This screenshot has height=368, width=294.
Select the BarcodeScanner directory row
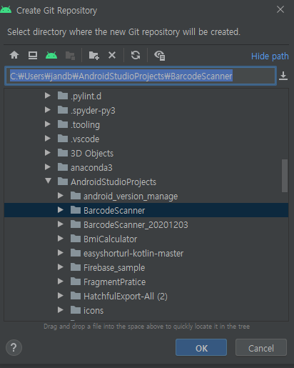click(x=146, y=210)
